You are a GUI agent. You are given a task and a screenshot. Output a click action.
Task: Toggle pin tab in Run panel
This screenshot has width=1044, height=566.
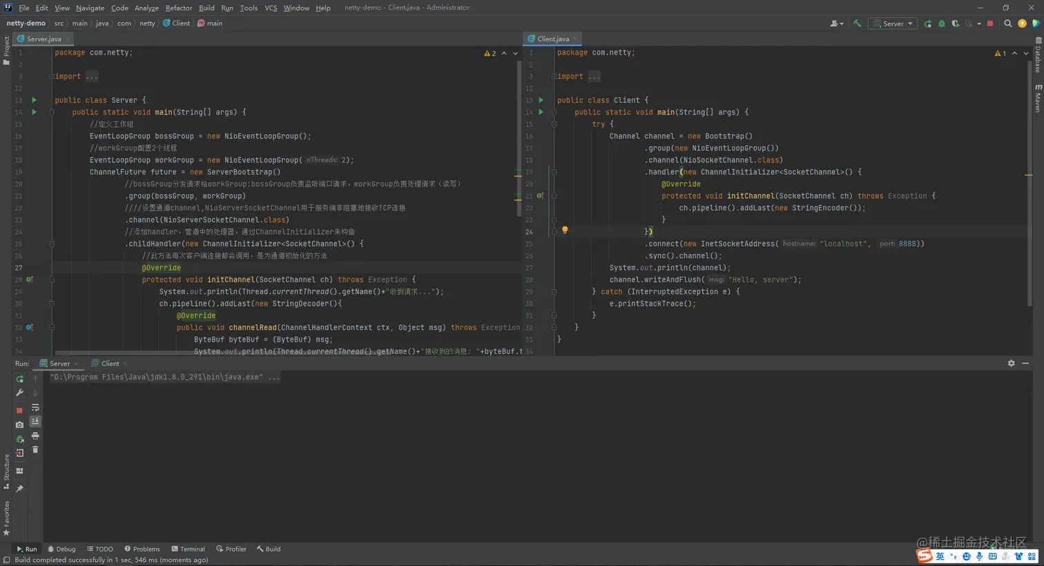pos(19,489)
